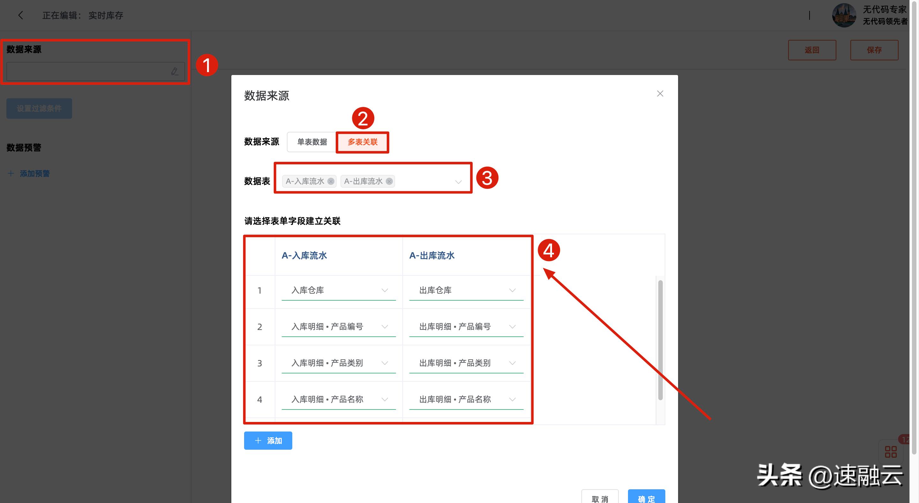The height and width of the screenshot is (503, 919).
Task: Remove the A-出库流水 table tag
Action: 389,181
